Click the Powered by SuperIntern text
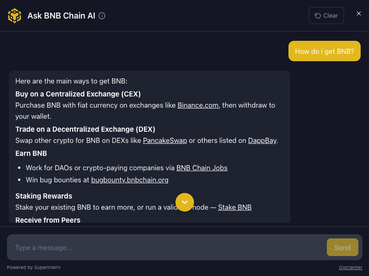Image resolution: width=369 pixels, height=276 pixels. [34, 267]
